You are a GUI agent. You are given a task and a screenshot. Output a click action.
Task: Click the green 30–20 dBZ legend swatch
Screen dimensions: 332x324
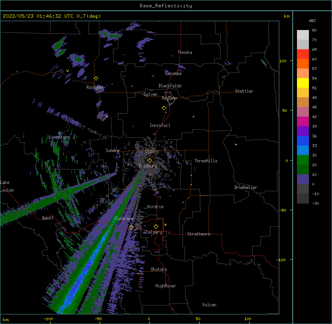click(303, 160)
